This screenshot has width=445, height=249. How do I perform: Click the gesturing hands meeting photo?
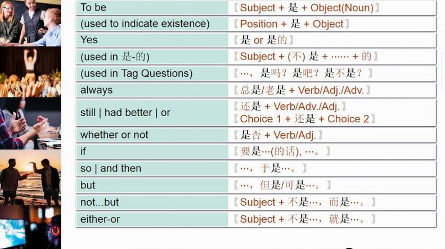pos(30,123)
